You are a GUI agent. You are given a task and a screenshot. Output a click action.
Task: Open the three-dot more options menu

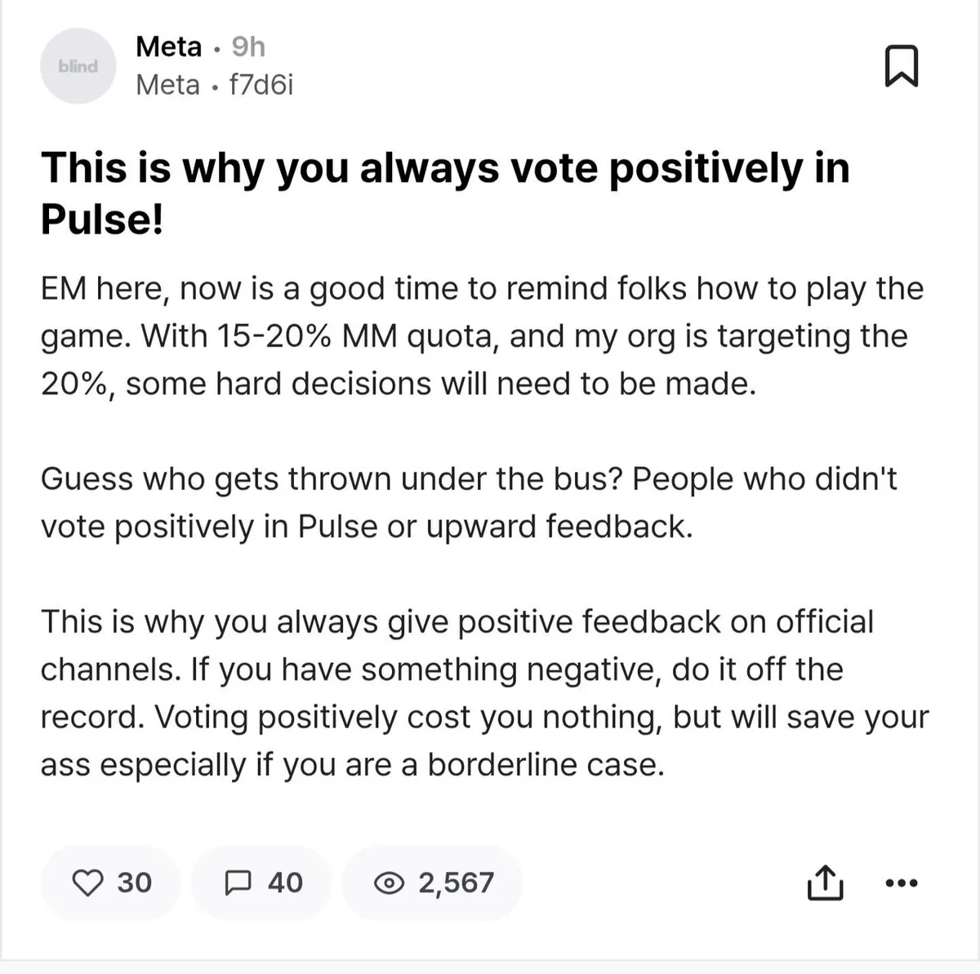tap(902, 883)
